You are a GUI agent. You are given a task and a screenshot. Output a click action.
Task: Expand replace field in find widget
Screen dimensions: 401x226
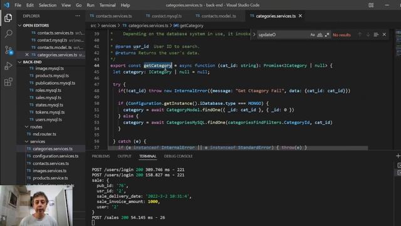(x=254, y=35)
